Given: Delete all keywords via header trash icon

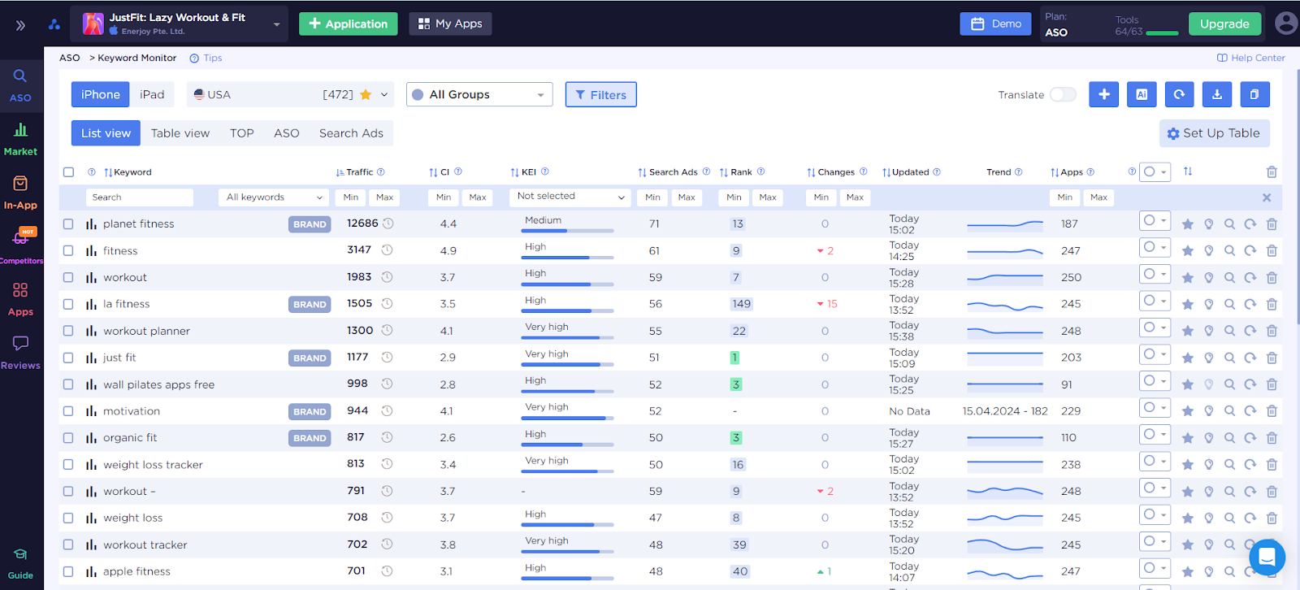Looking at the screenshot, I should click(x=1272, y=172).
